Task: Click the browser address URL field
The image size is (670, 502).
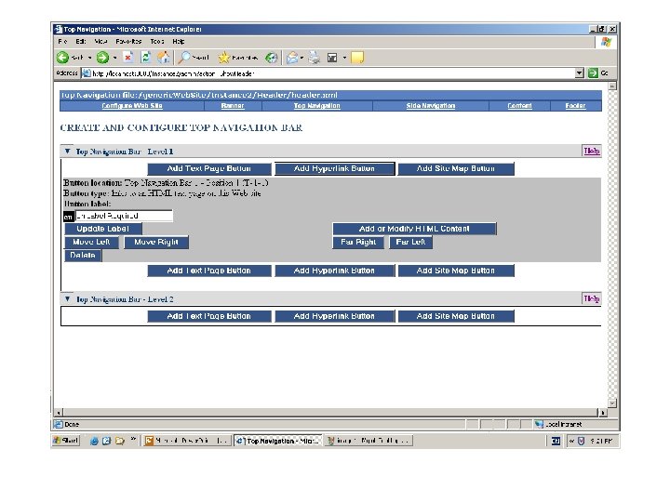Action: 328,73
